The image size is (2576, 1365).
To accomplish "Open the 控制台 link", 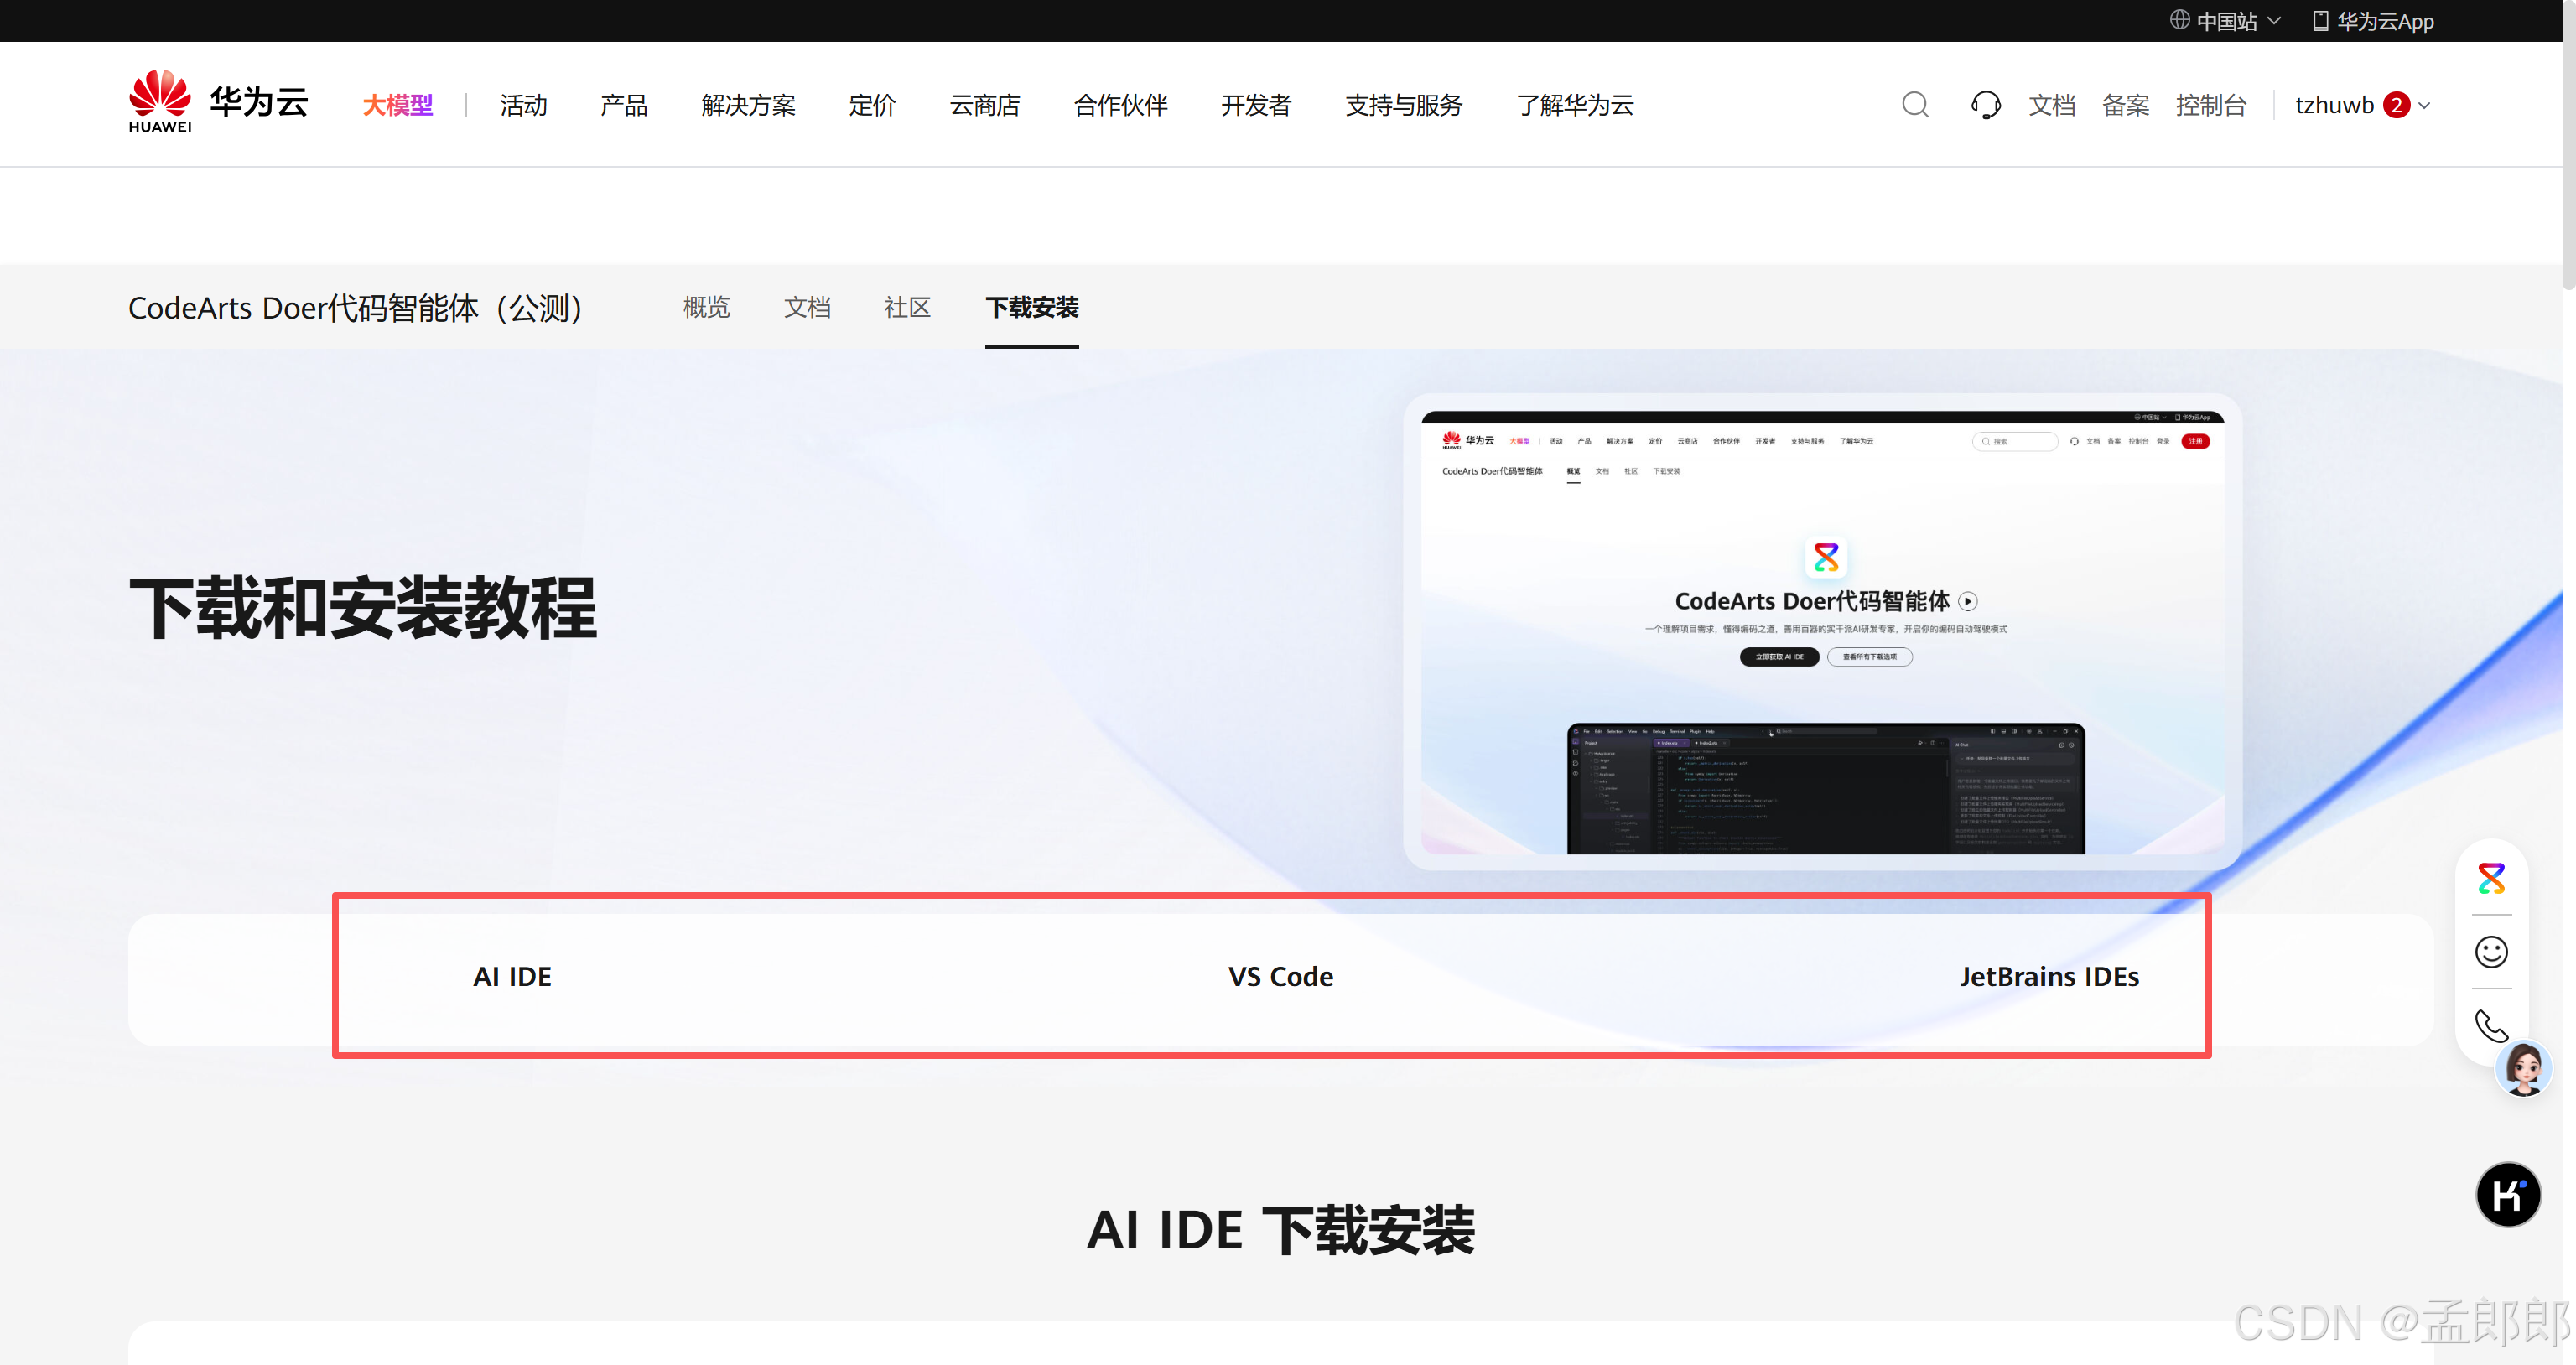I will tap(2212, 104).
